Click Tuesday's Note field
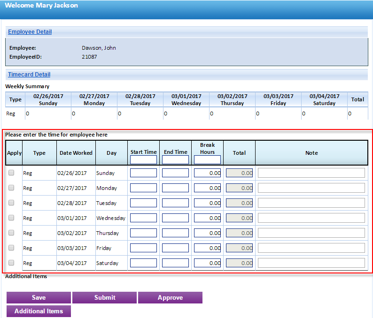Screen dimensions: 373x318 coord(311,203)
